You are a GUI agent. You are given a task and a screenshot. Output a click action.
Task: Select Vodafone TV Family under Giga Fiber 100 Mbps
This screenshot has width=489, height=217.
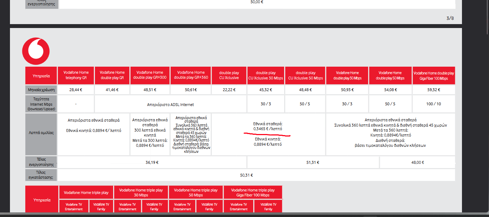[x=268, y=206]
